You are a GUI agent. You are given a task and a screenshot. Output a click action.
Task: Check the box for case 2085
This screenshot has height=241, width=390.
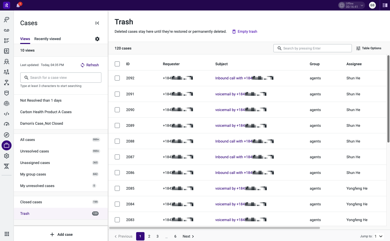click(117, 188)
